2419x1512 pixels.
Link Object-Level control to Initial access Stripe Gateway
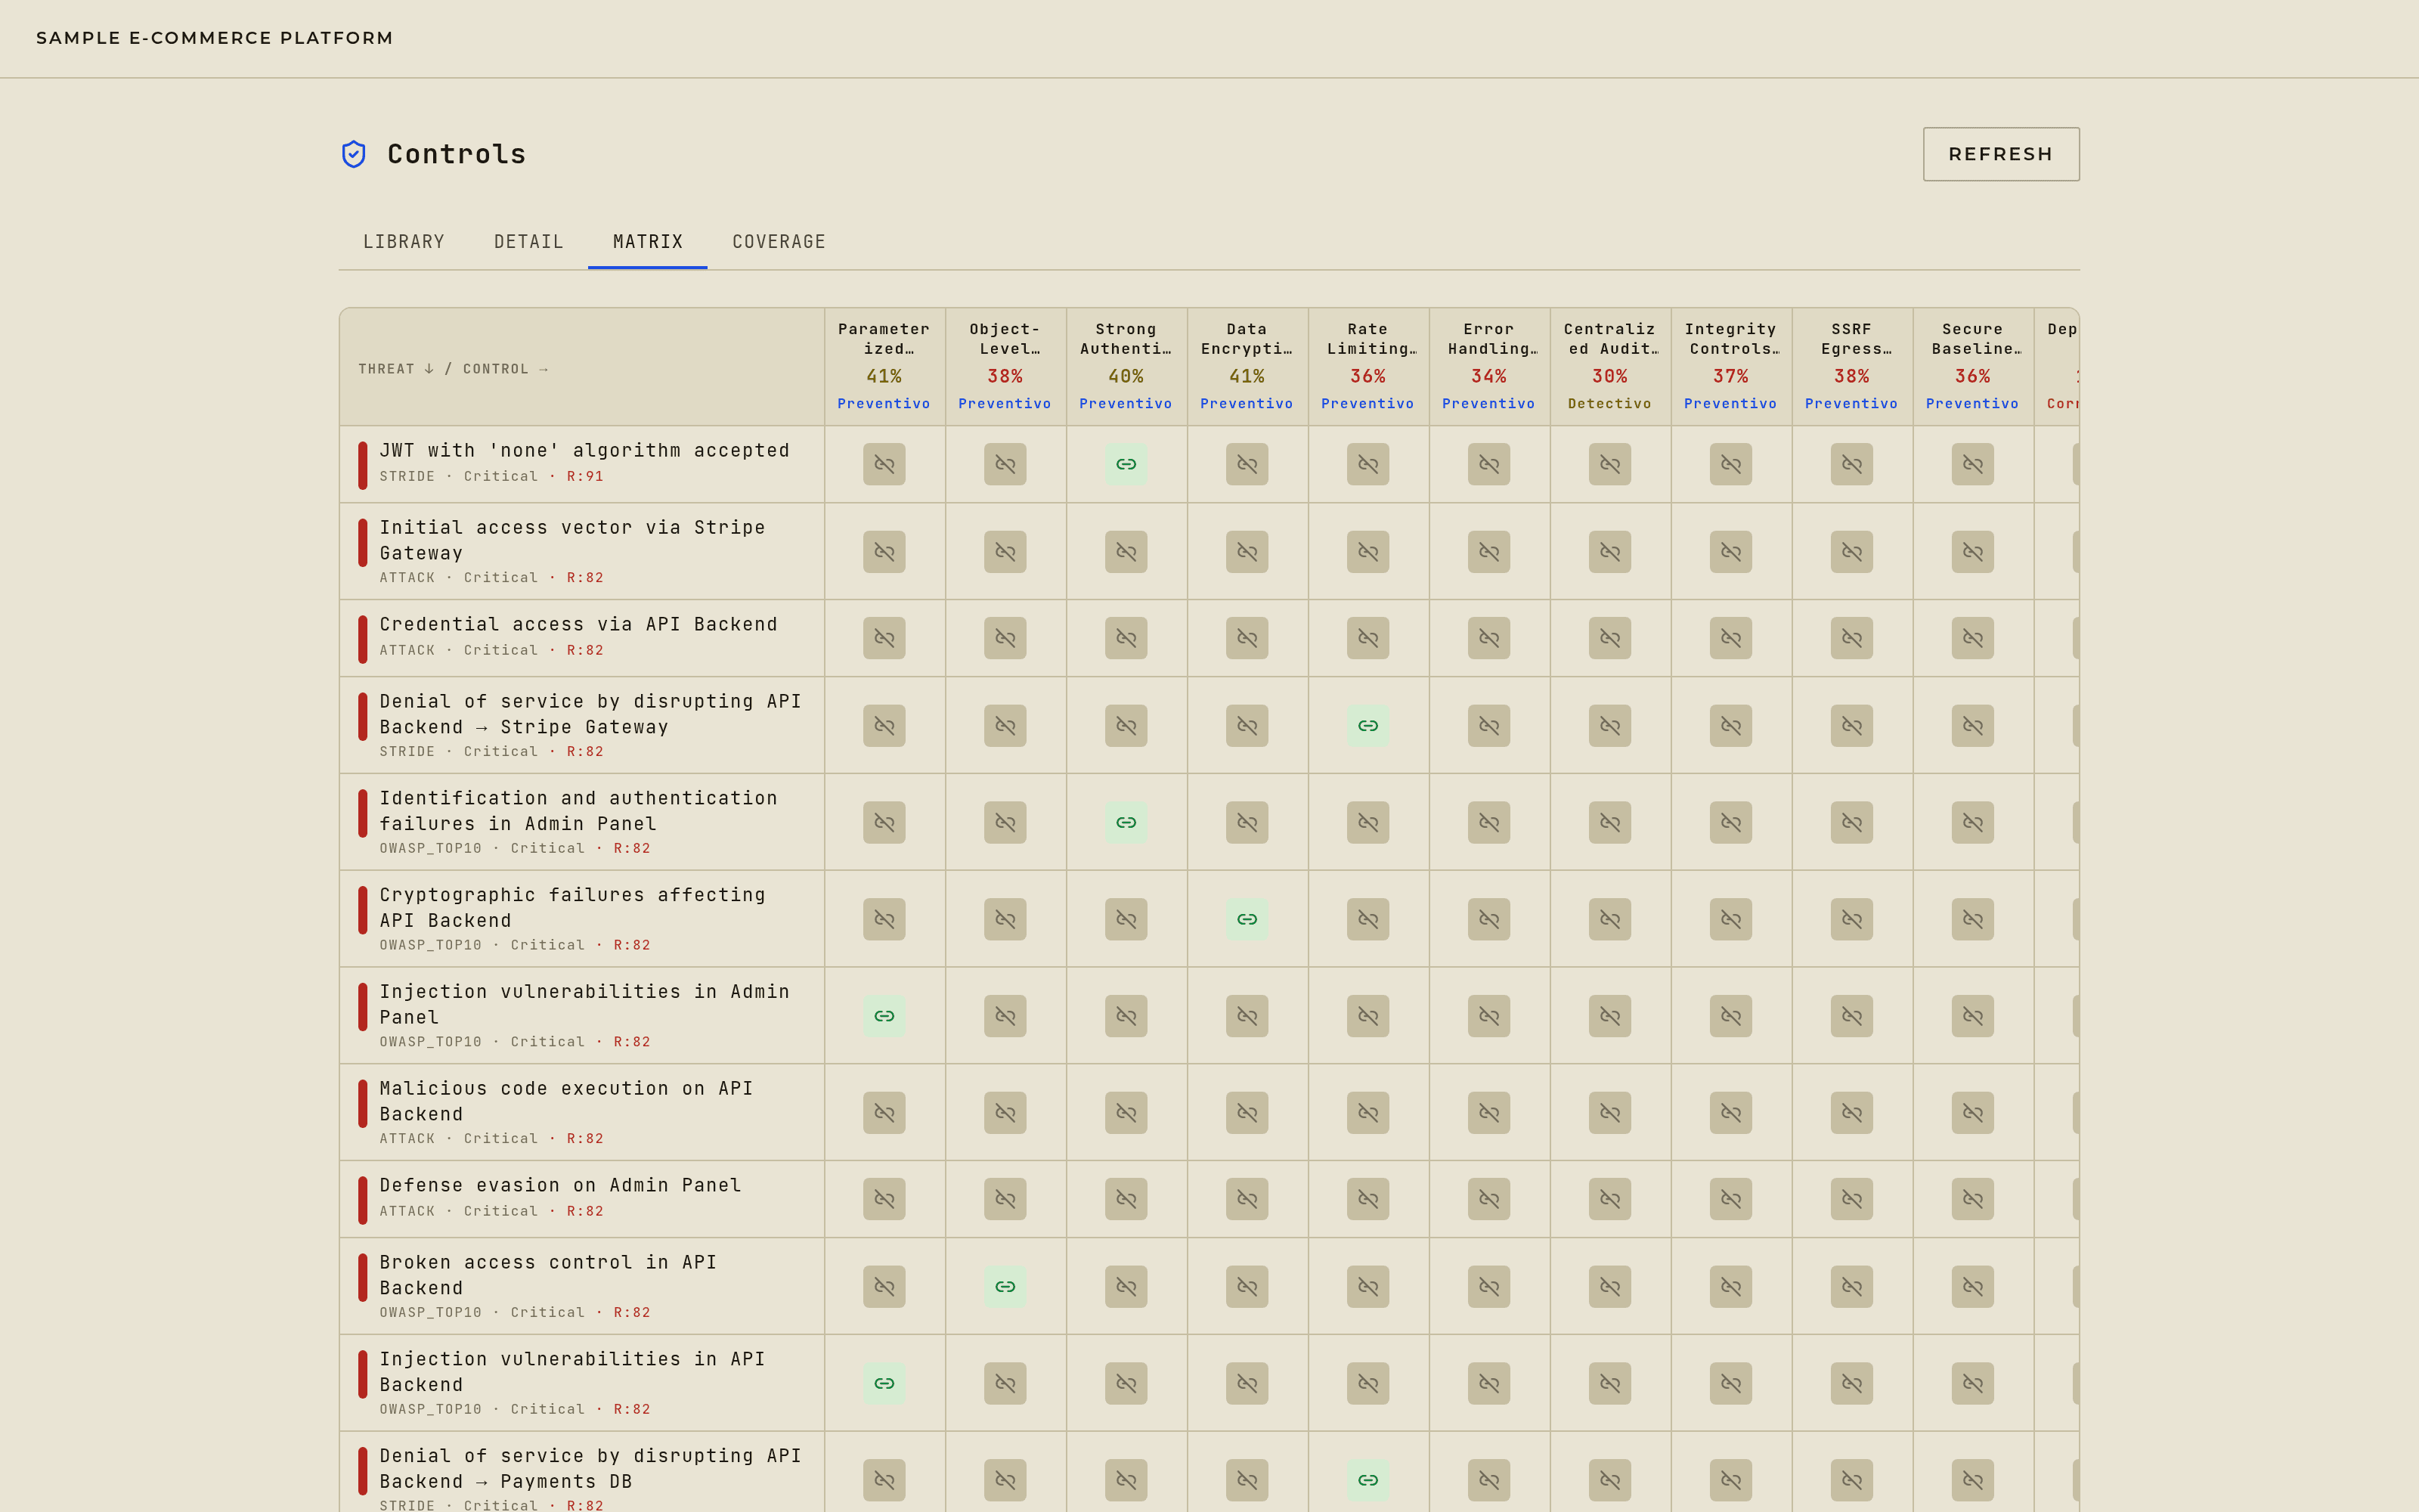1005,551
